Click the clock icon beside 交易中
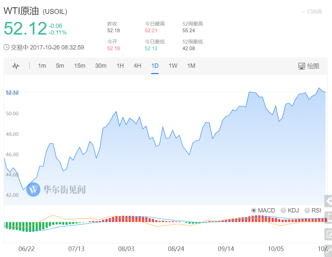The height and width of the screenshot is (257, 332). click(x=7, y=47)
